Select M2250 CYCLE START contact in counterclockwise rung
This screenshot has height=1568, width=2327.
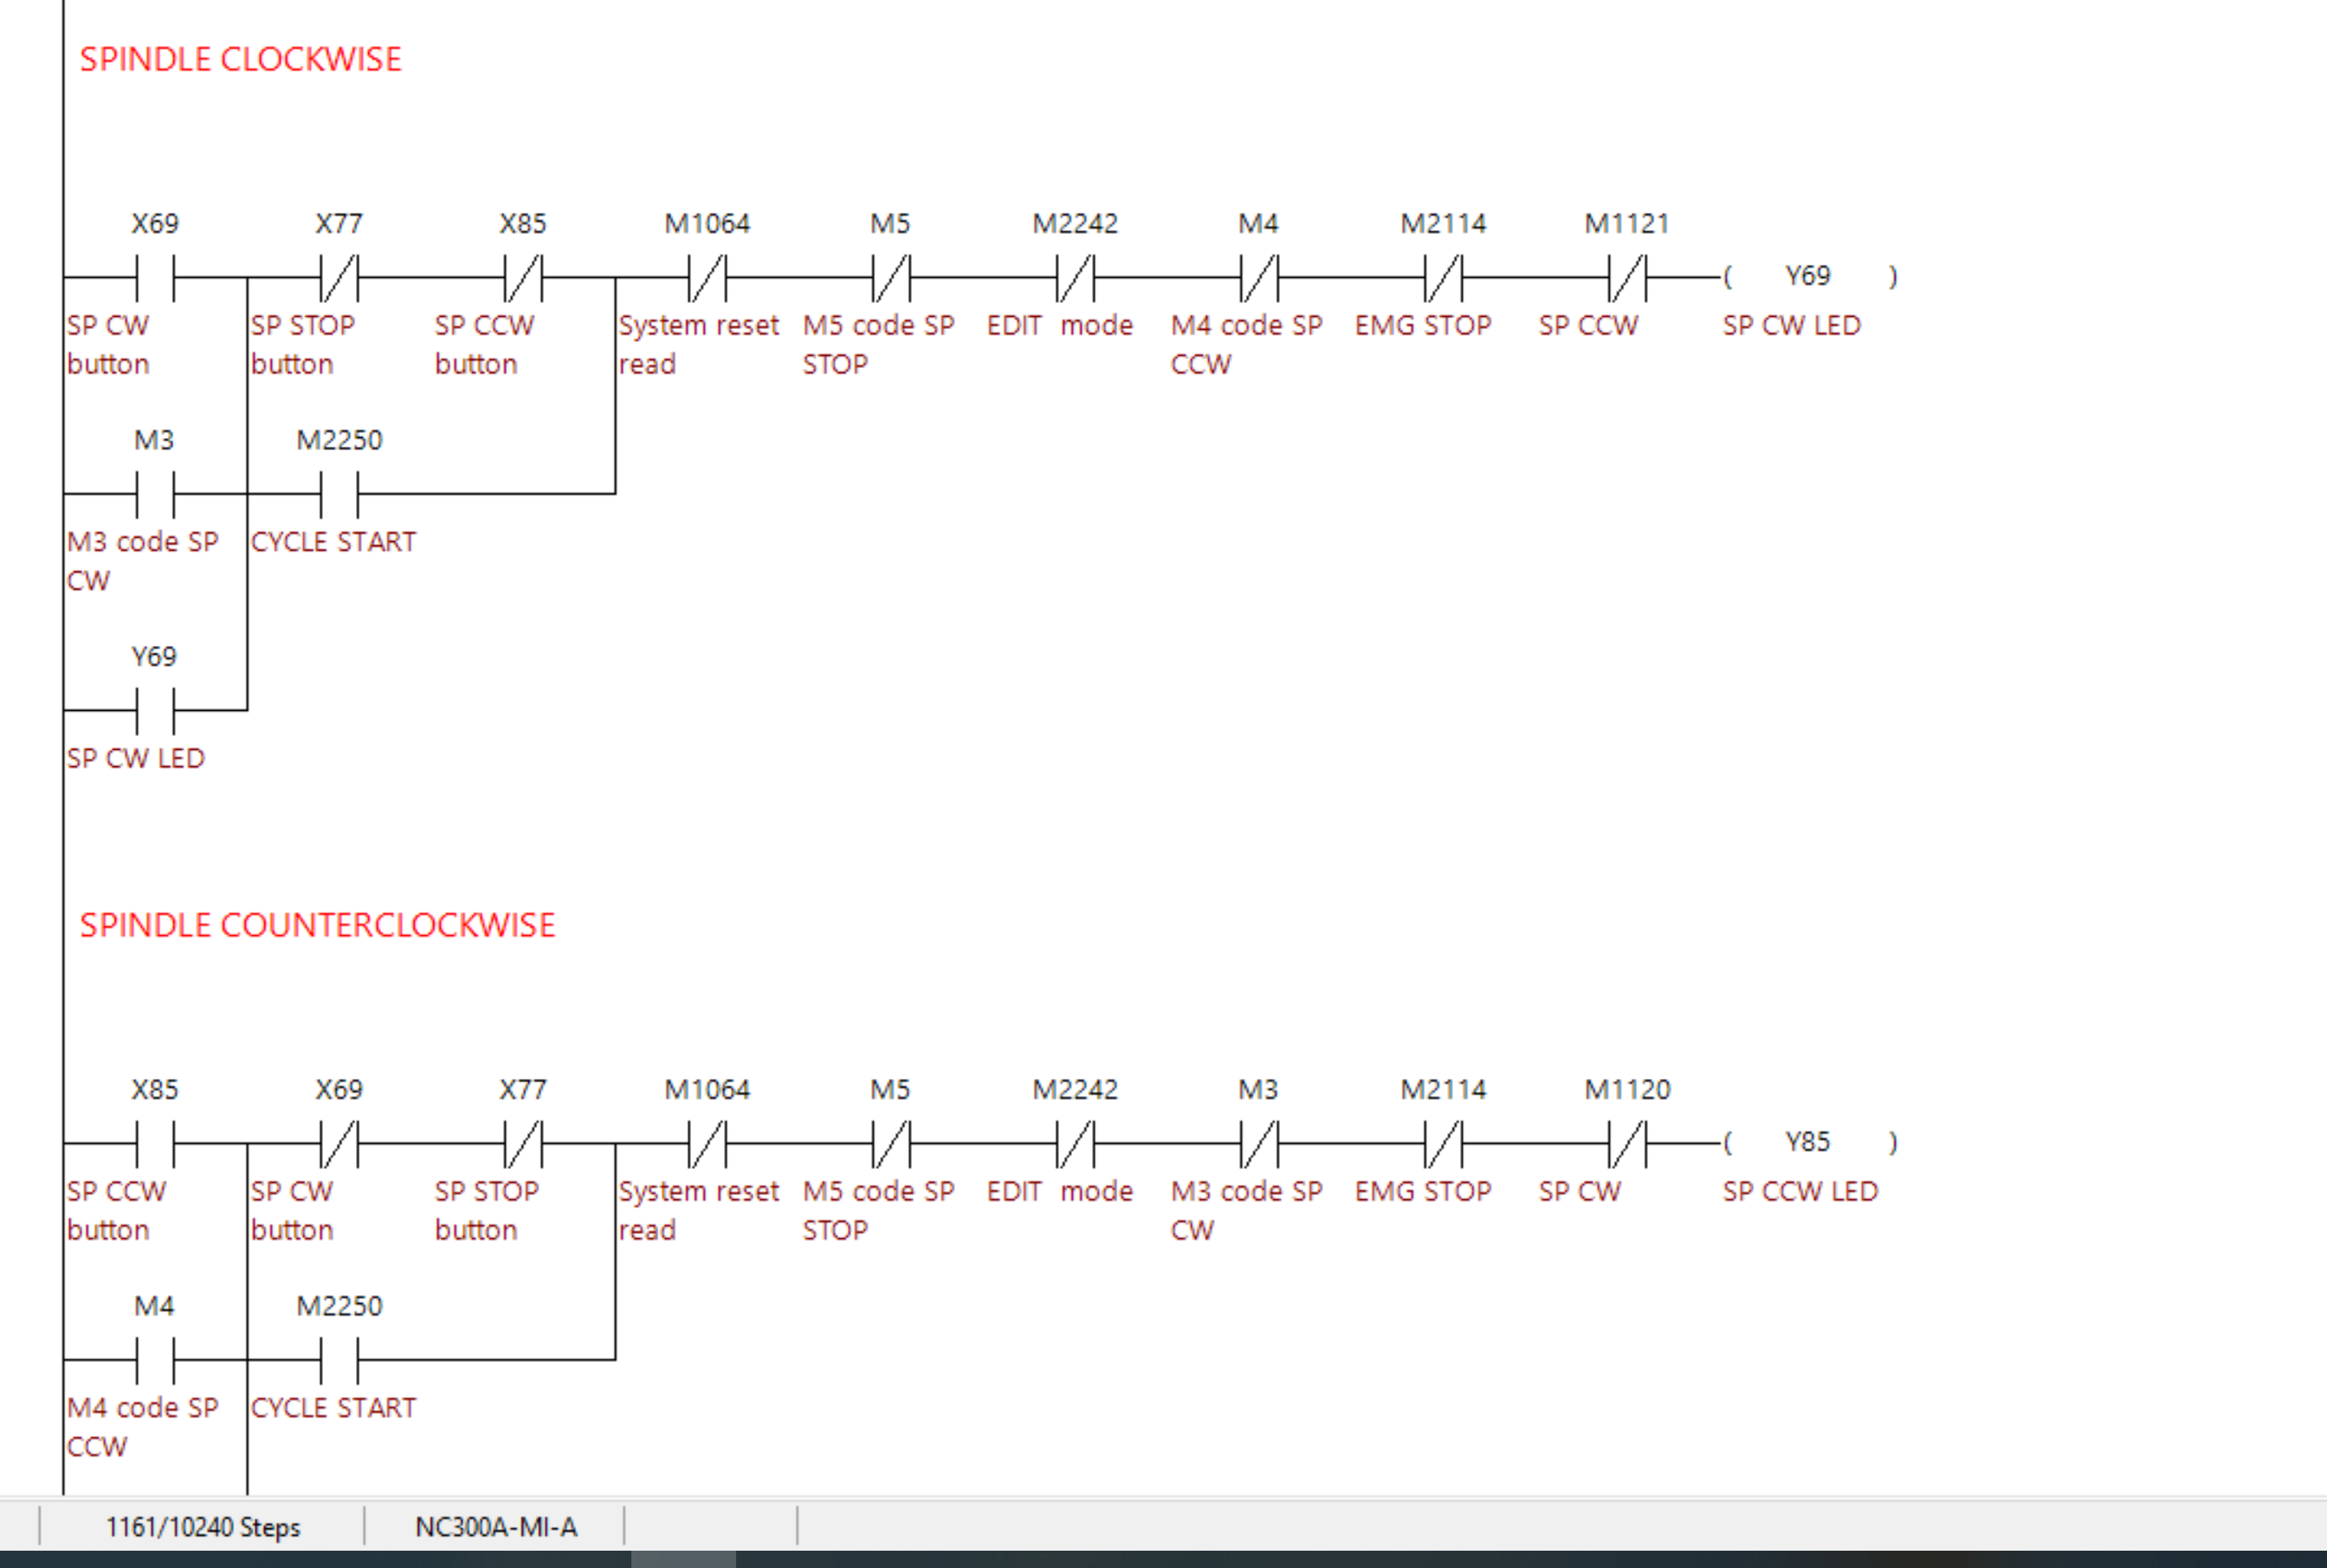pyautogui.click(x=339, y=1360)
